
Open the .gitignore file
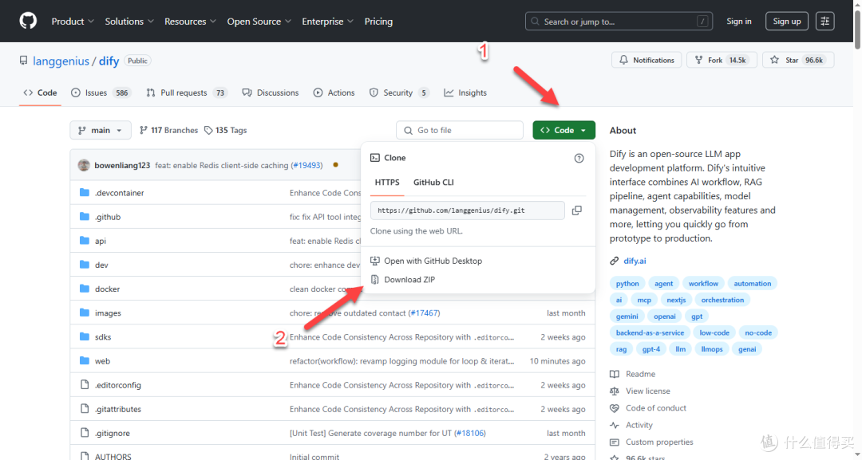pos(113,433)
